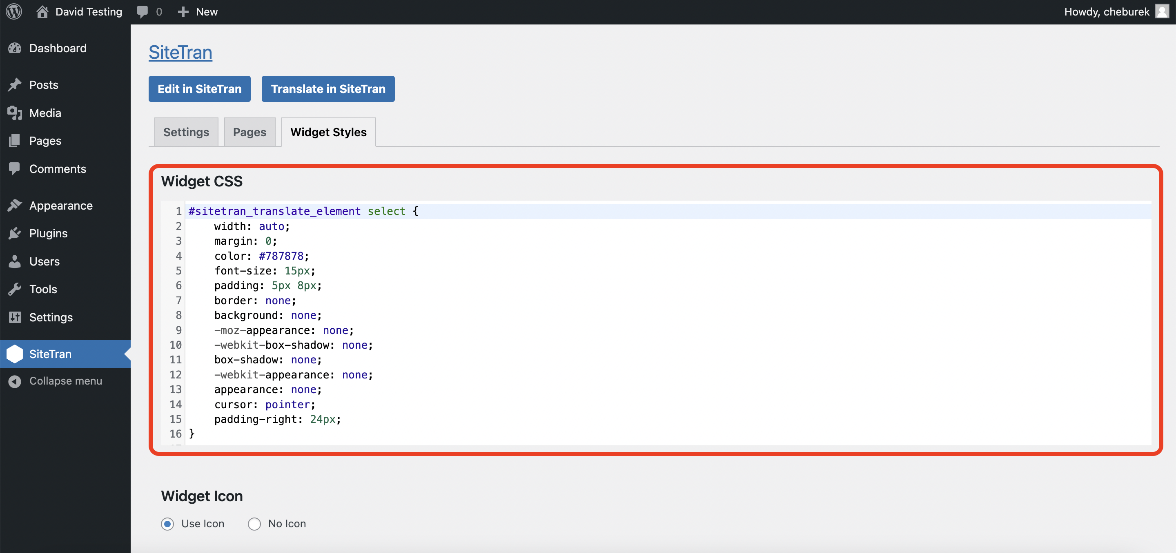This screenshot has width=1176, height=553.
Task: Switch to the Settings tab
Action: pyautogui.click(x=186, y=132)
